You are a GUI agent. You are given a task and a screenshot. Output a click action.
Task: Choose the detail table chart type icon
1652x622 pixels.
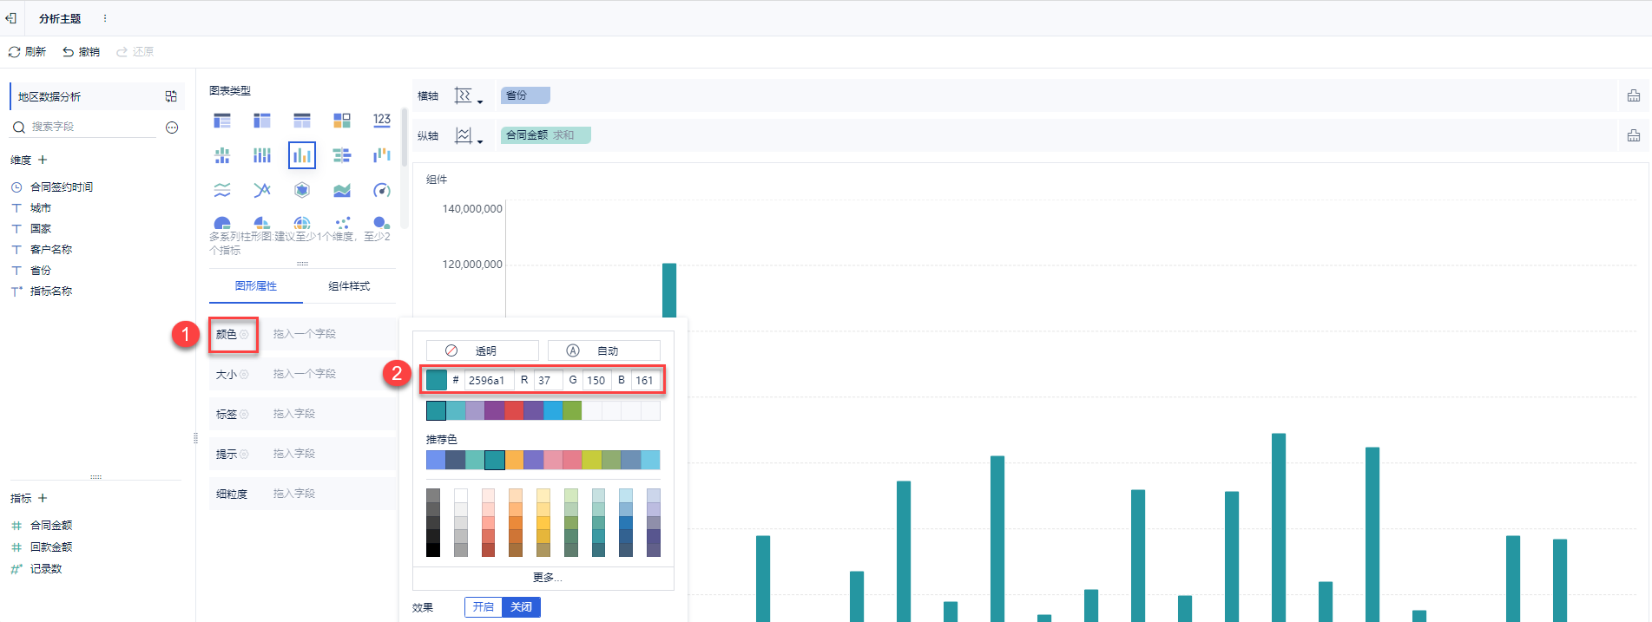(x=302, y=121)
